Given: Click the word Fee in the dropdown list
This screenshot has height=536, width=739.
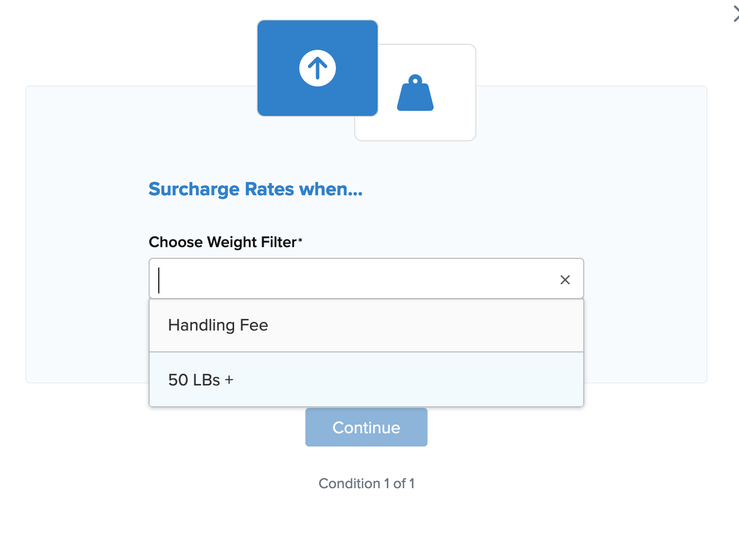Looking at the screenshot, I should pyautogui.click(x=254, y=325).
